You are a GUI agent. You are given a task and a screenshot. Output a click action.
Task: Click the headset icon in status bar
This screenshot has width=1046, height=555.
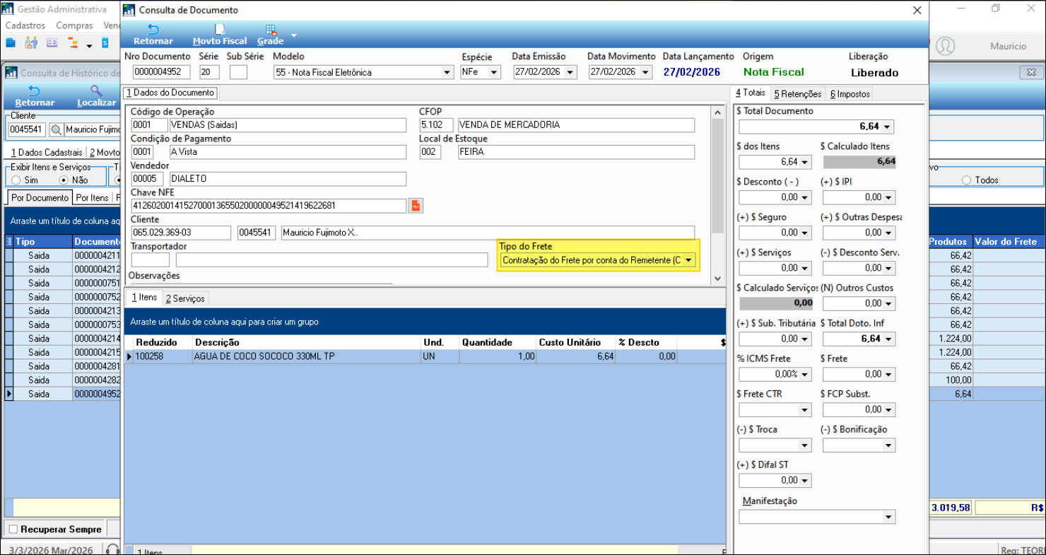pos(112,549)
